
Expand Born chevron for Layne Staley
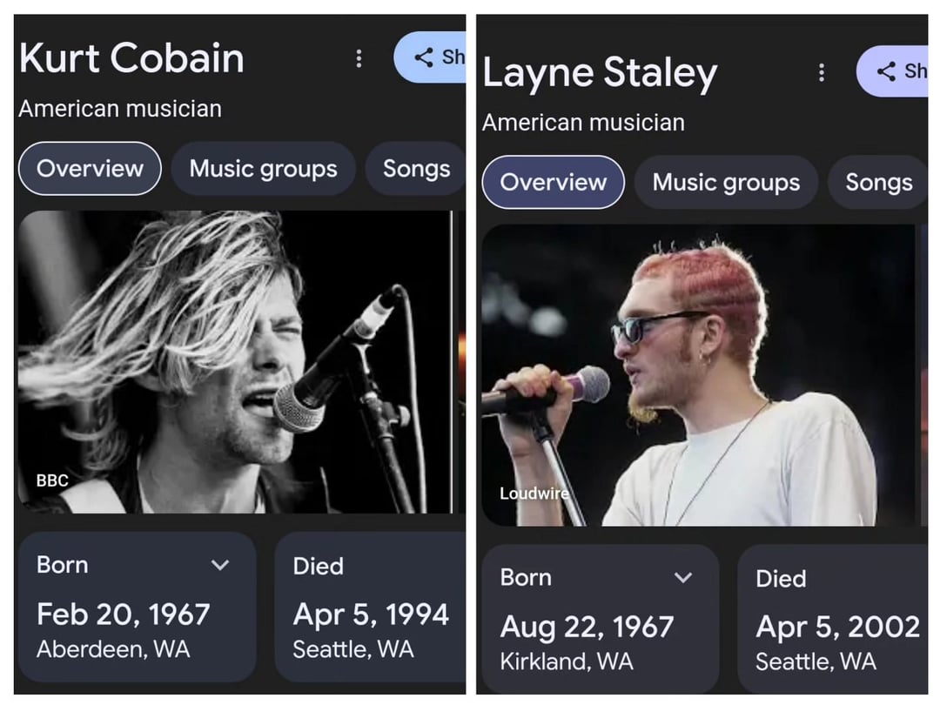684,577
